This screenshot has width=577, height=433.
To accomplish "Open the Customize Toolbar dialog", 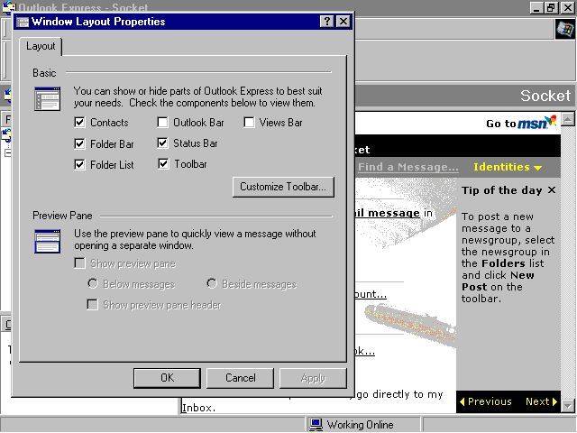I will (x=283, y=187).
